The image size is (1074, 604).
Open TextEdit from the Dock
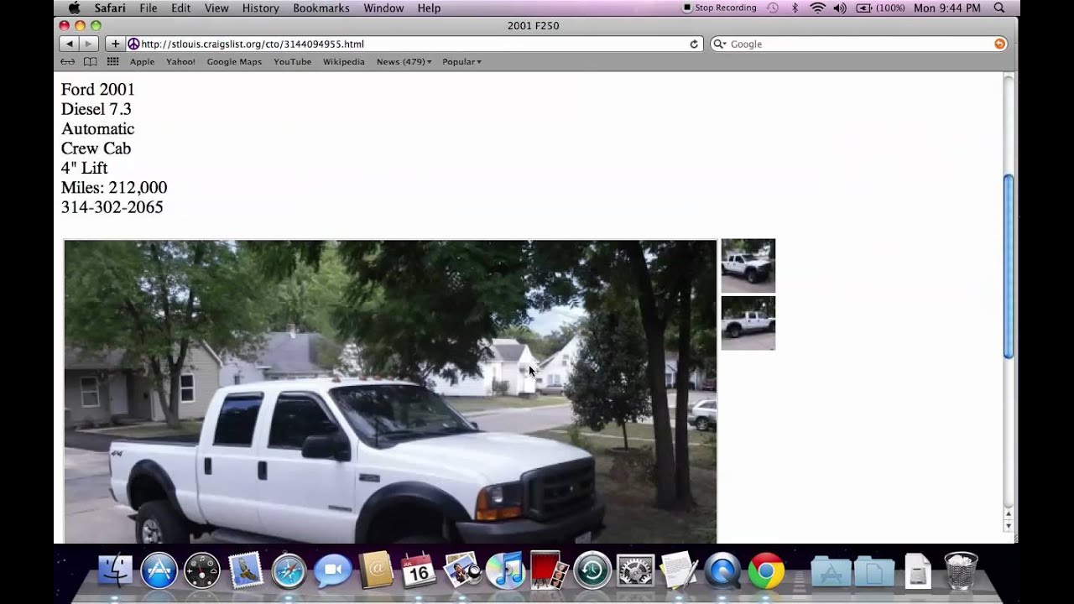(x=679, y=571)
